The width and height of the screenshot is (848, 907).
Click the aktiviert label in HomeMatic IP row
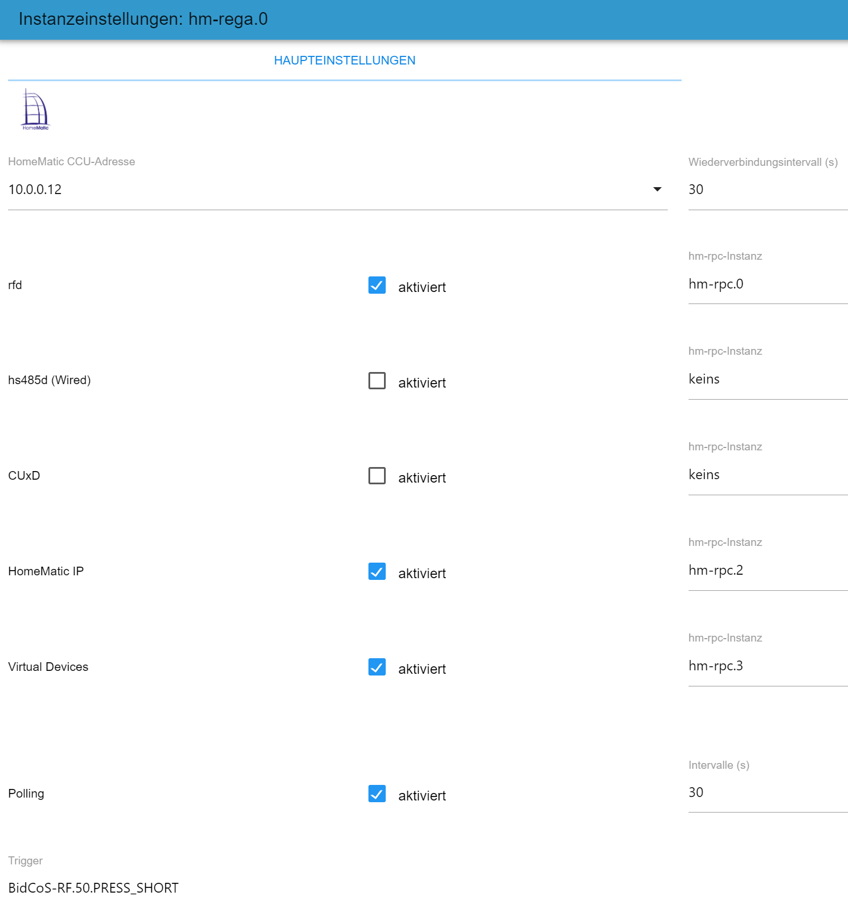click(x=422, y=574)
